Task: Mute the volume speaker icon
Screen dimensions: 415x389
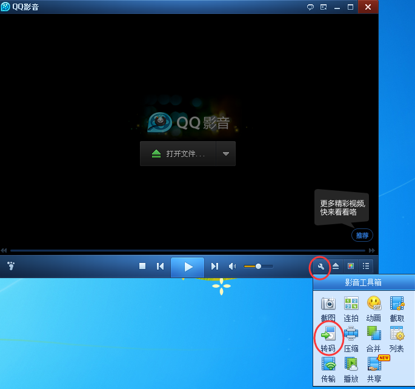Action: [232, 266]
